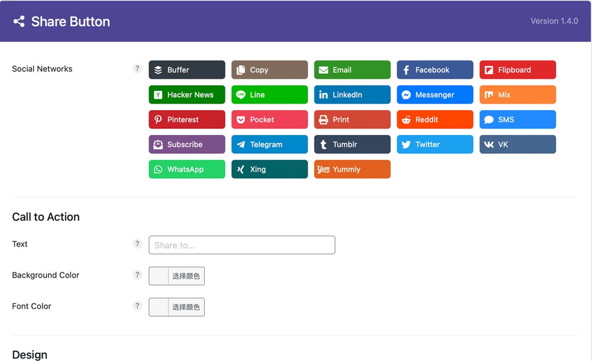This screenshot has height=361, width=592.
Task: Click the Call to Action heading
Action: pyautogui.click(x=46, y=217)
